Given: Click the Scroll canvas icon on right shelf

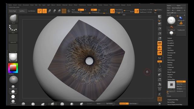Looking at the screenshot, I should point(160,24).
